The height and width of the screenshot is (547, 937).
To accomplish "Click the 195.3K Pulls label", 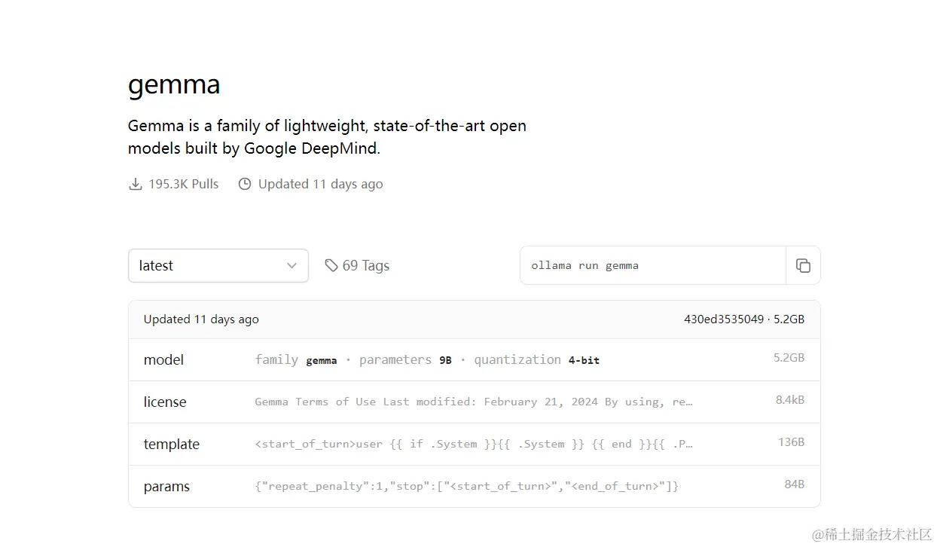I will 183,184.
